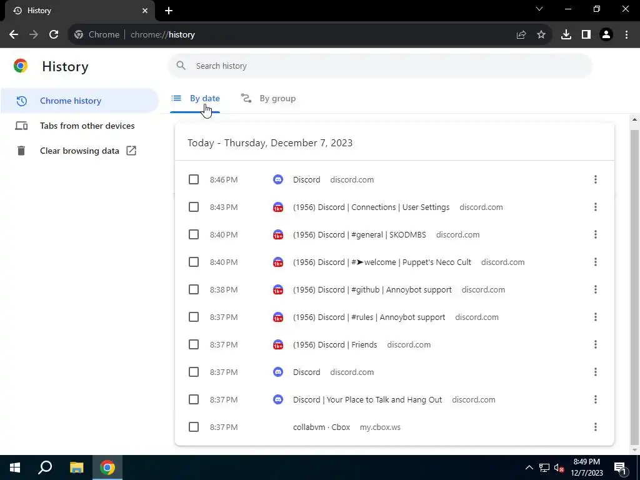The height and width of the screenshot is (480, 640).
Task: Check the 8:46 PM Discord entry checkbox
Action: click(x=194, y=179)
